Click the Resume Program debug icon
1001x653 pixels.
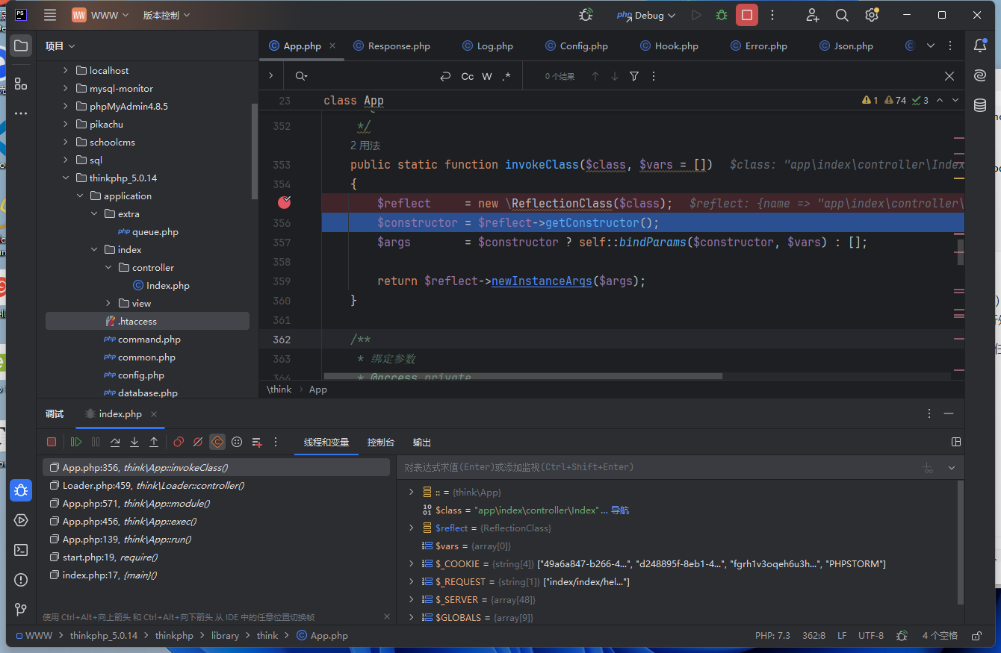[76, 442]
